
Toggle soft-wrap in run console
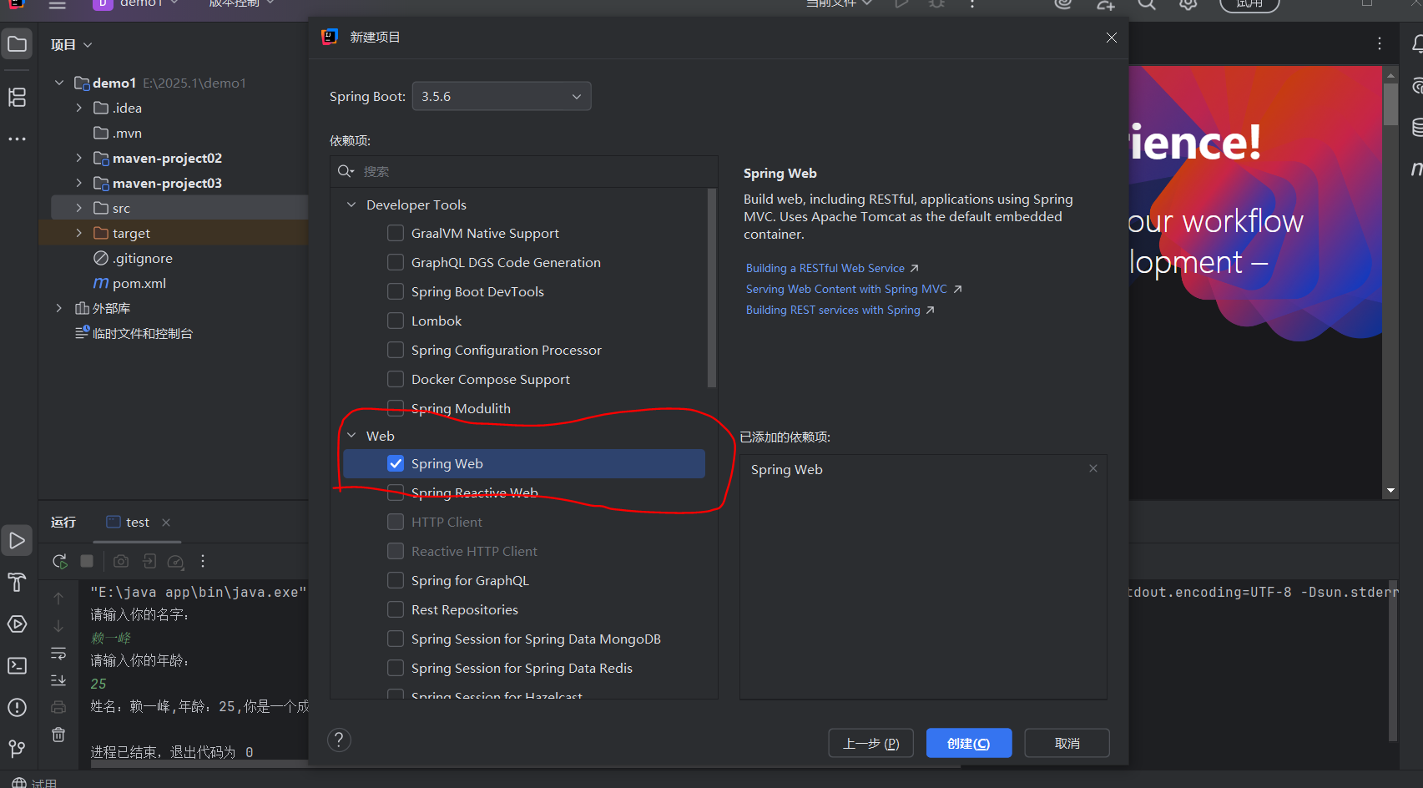(58, 653)
